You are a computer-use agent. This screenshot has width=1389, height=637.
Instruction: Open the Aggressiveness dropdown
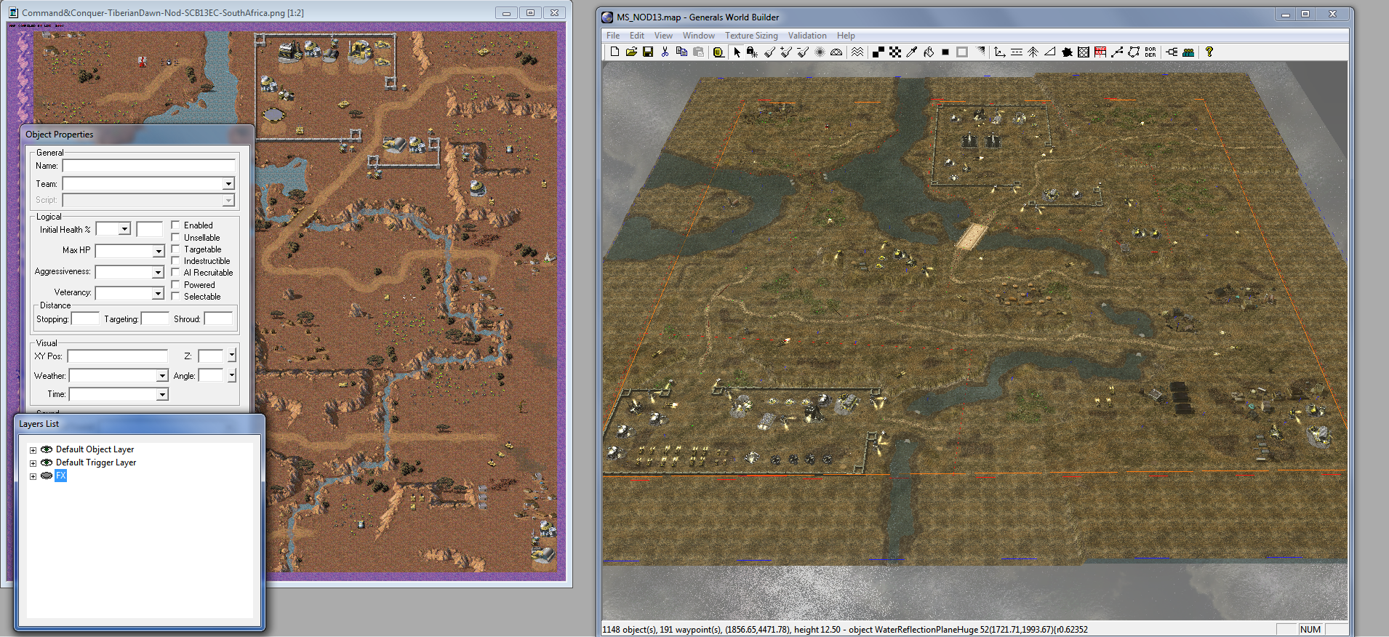coord(158,272)
